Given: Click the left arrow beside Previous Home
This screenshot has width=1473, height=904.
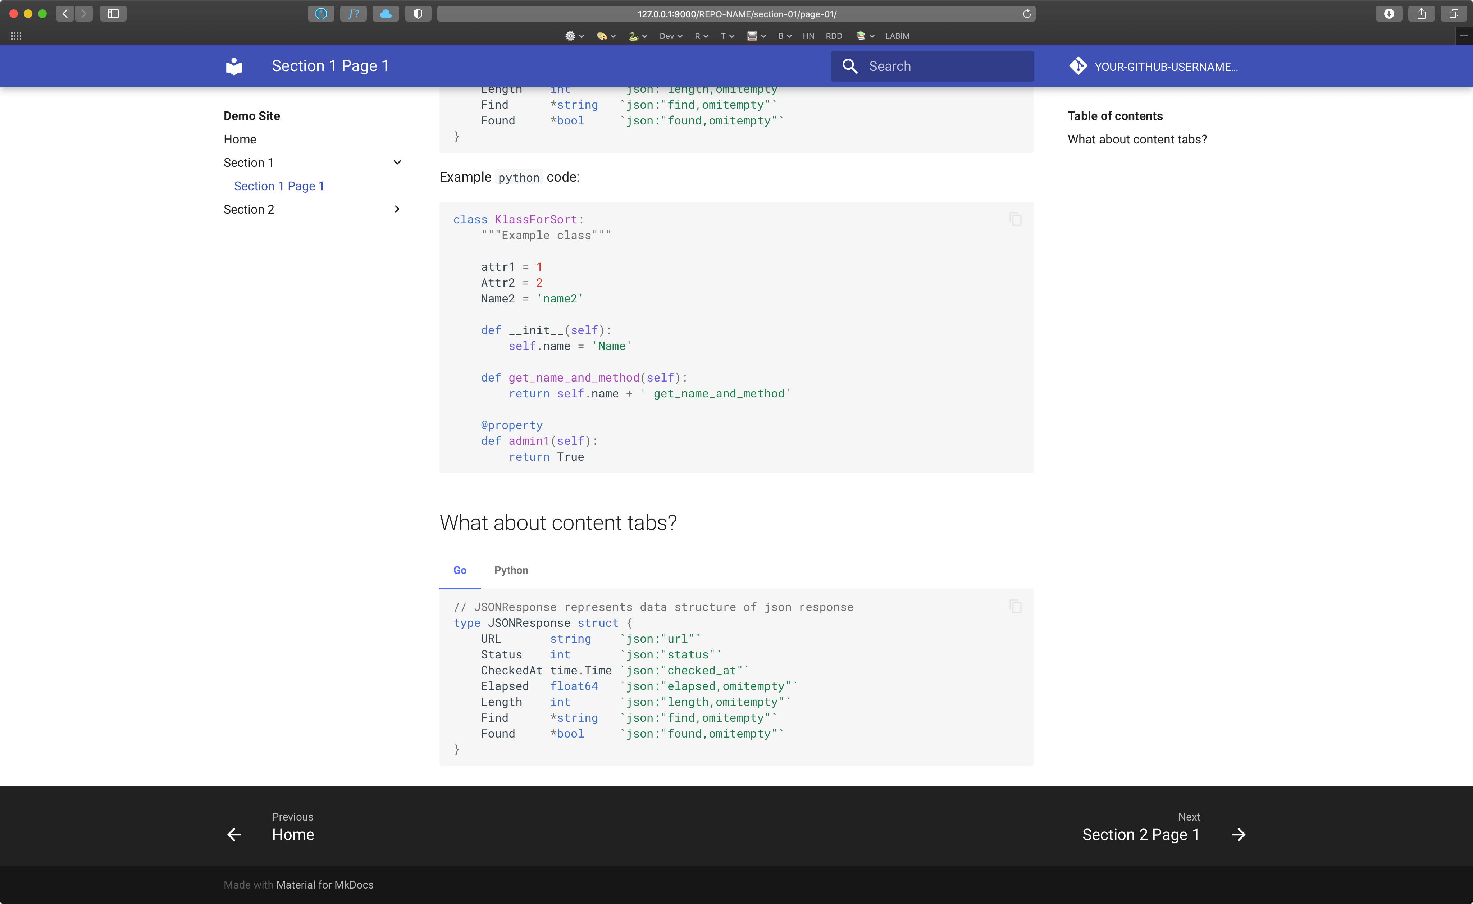Looking at the screenshot, I should (x=234, y=834).
